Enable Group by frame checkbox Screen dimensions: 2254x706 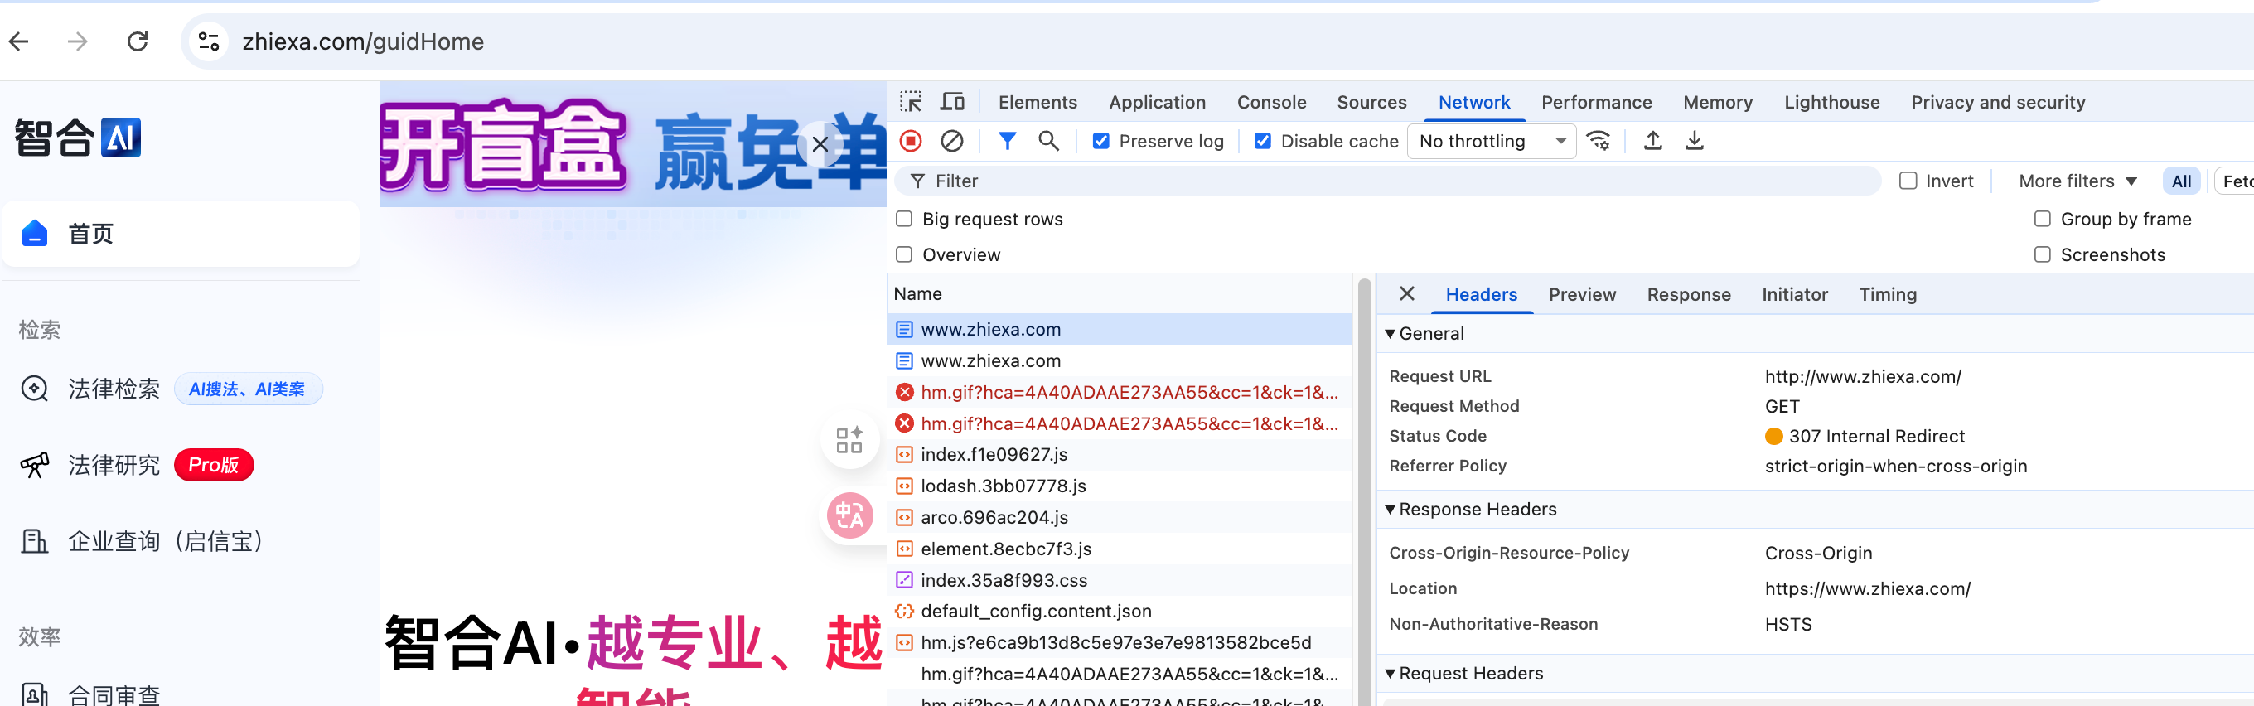tap(2042, 219)
